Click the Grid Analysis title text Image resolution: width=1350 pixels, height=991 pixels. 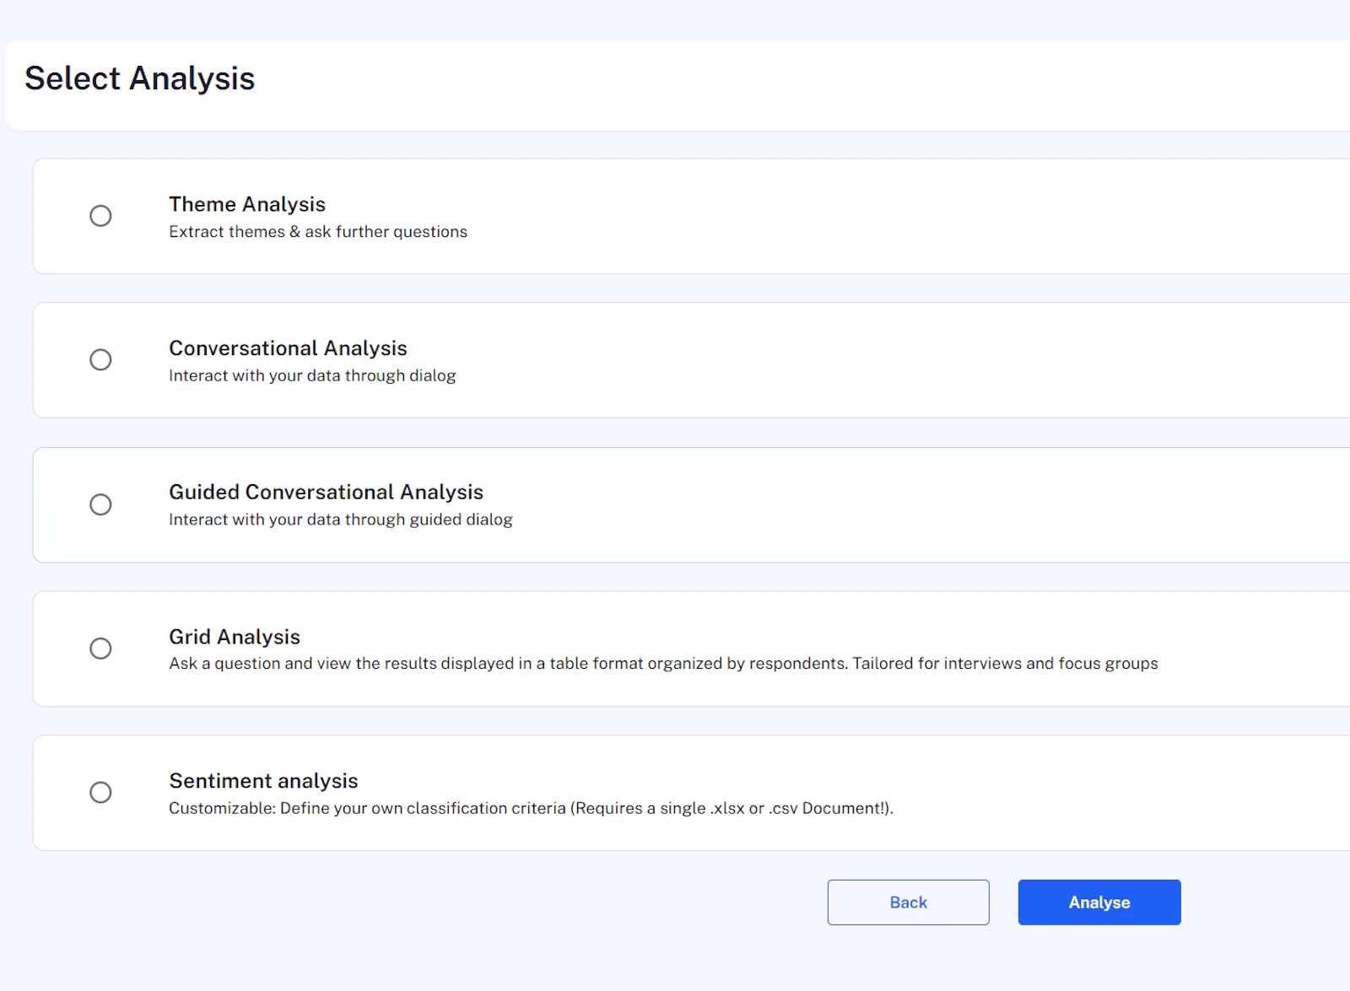pos(235,637)
